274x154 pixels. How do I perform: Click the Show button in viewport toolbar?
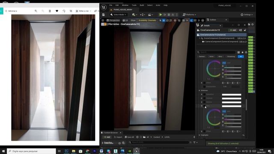(133, 21)
